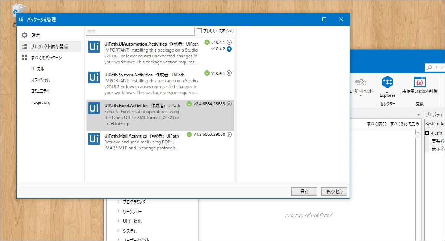Click the v2.4.6884.25683 version label
The width and height of the screenshot is (445, 241).
coord(209,104)
